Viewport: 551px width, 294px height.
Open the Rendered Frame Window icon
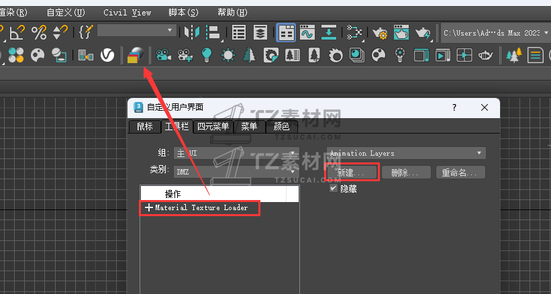click(x=401, y=32)
